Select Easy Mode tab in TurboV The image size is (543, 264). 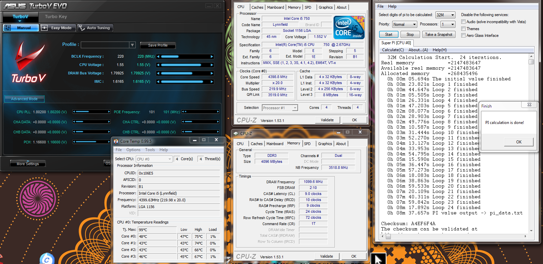[x=58, y=28]
